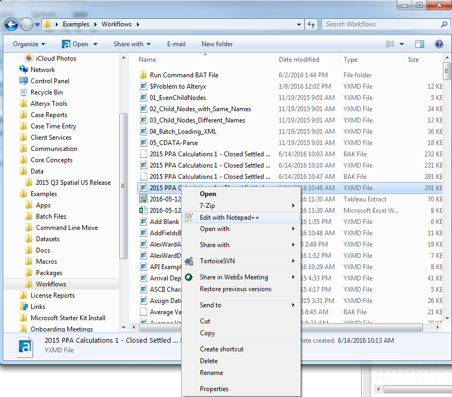Choose Edit with Notepad++
This screenshot has height=397, width=452.
[241, 218]
